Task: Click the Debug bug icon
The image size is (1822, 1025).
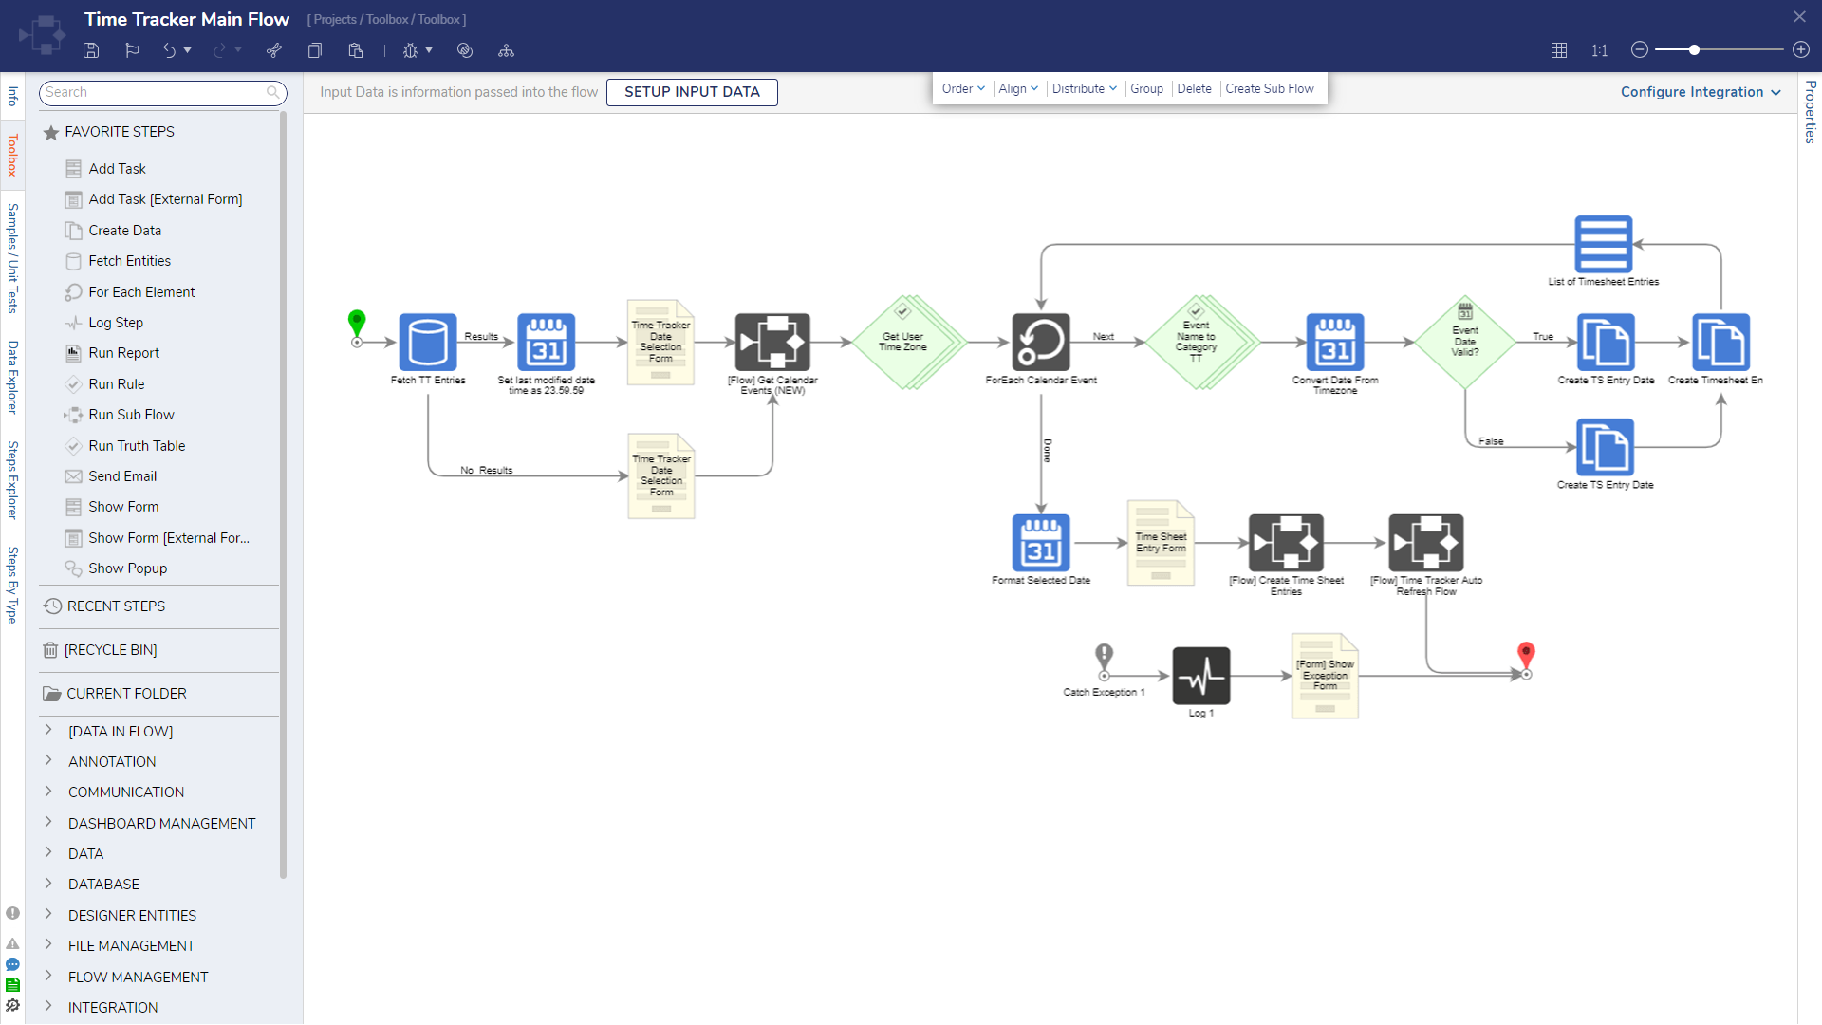Action: 410,50
